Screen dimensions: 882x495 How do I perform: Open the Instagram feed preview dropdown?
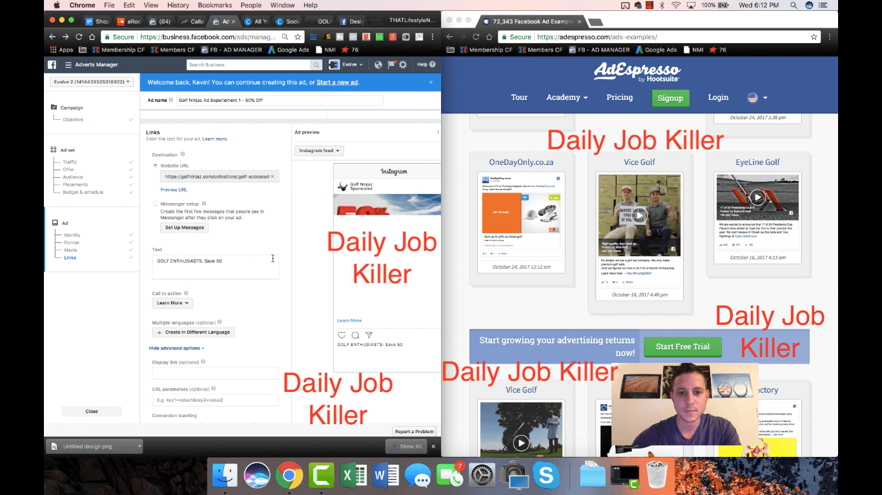[x=319, y=151]
